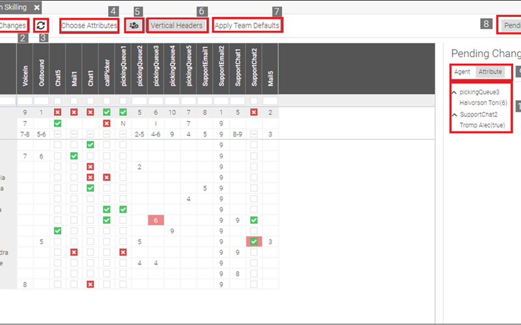521x325 pixels.
Task: Select pending change Tromp Alec(true)
Action: 482,125
